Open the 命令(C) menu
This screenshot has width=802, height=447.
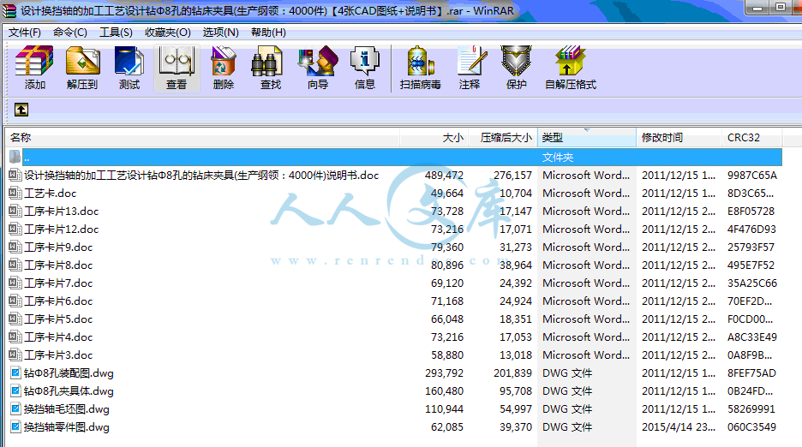(70, 33)
